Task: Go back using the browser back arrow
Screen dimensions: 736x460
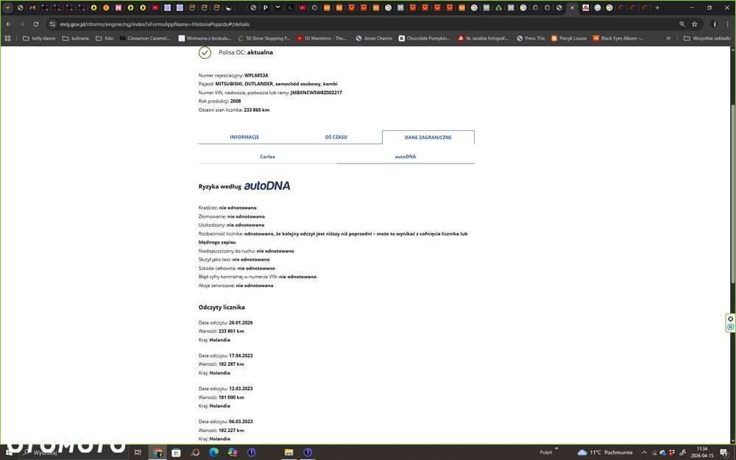Action: point(8,24)
